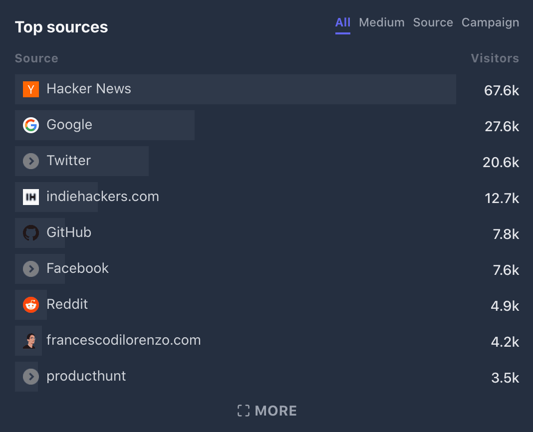Click the 12.7k visitors value
This screenshot has width=533, height=432.
(502, 198)
